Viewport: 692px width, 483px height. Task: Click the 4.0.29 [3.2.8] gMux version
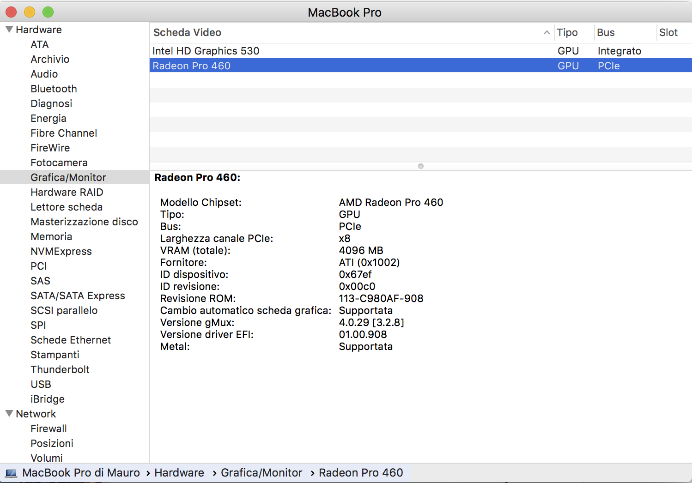point(371,322)
